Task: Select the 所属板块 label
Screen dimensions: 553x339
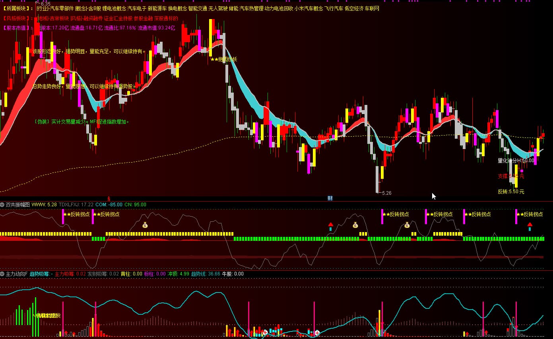Action: tap(17, 8)
